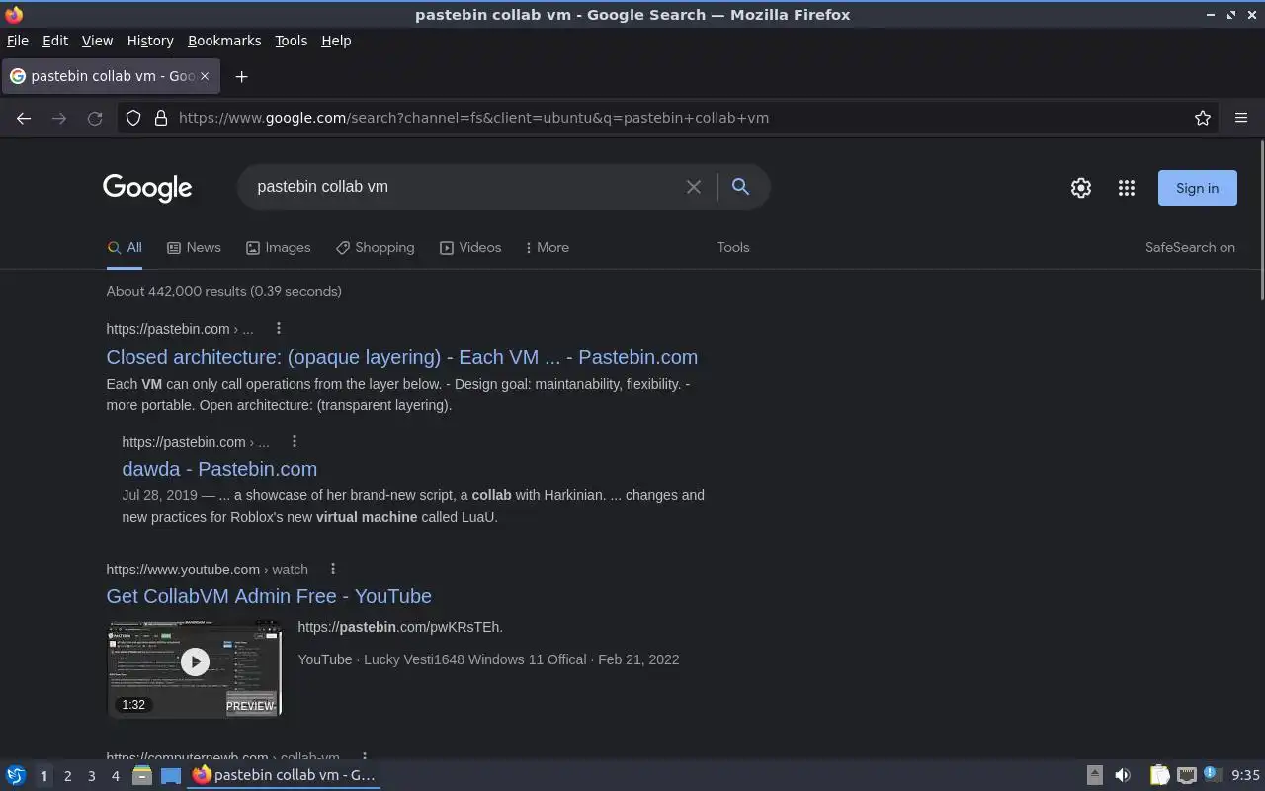
Task: Show site security padlock info
Action: (x=161, y=118)
